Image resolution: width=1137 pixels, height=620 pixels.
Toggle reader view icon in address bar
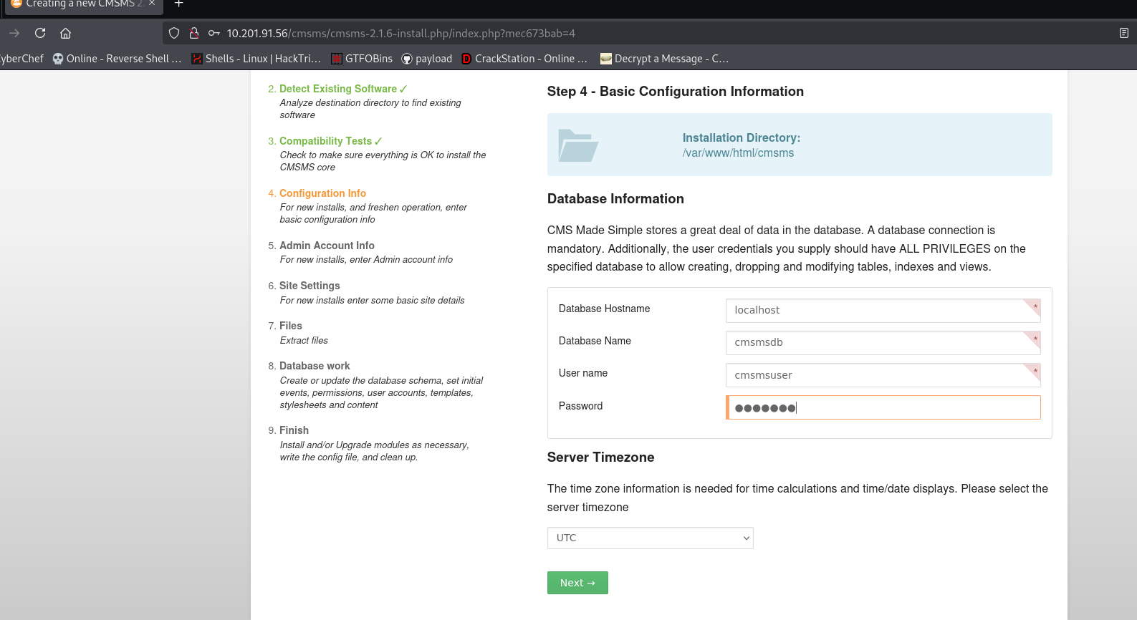1123,33
